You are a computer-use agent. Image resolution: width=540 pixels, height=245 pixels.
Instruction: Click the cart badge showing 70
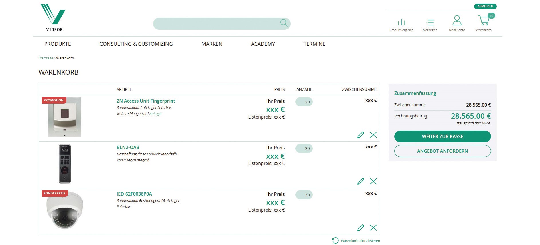click(x=491, y=16)
